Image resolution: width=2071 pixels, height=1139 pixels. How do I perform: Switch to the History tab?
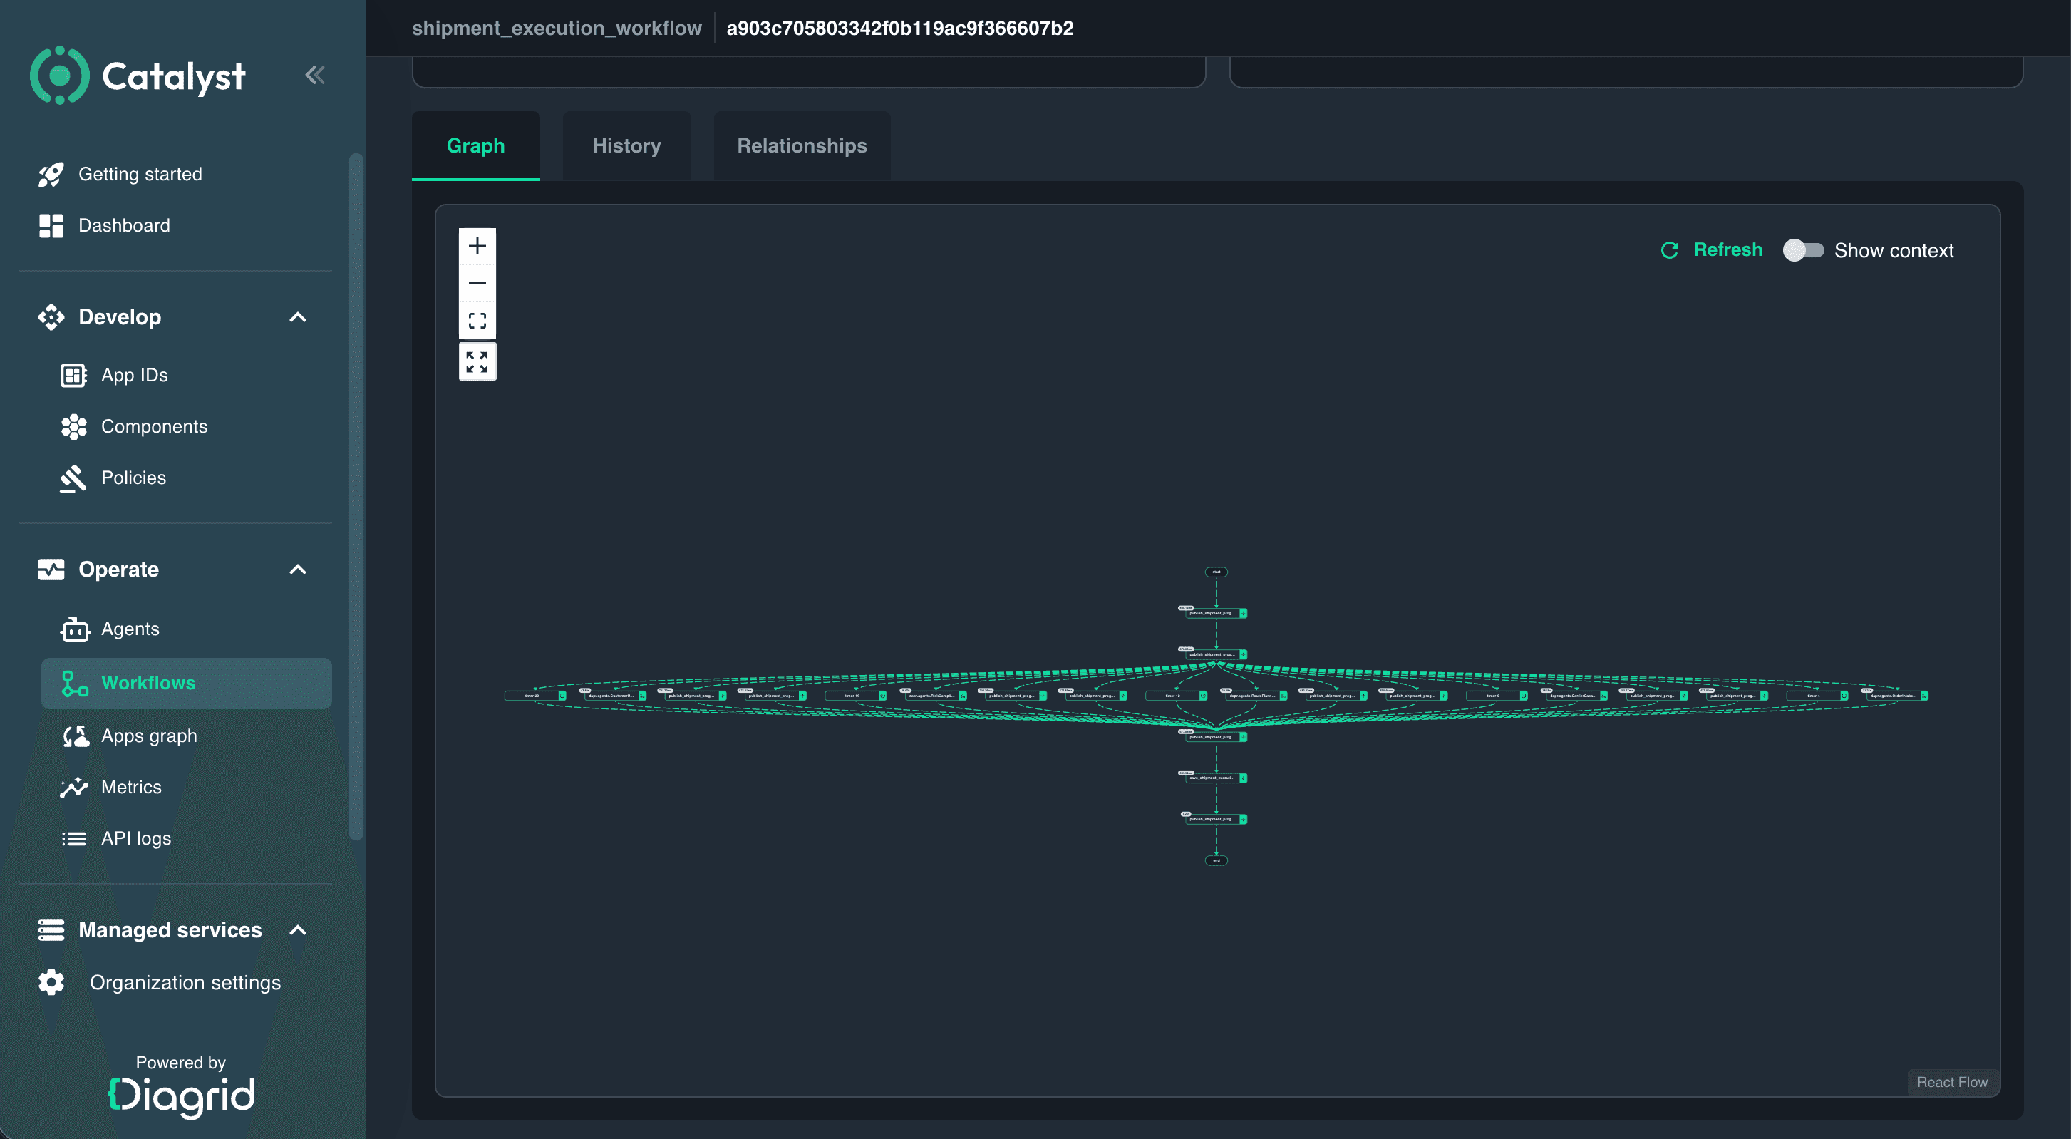[626, 145]
